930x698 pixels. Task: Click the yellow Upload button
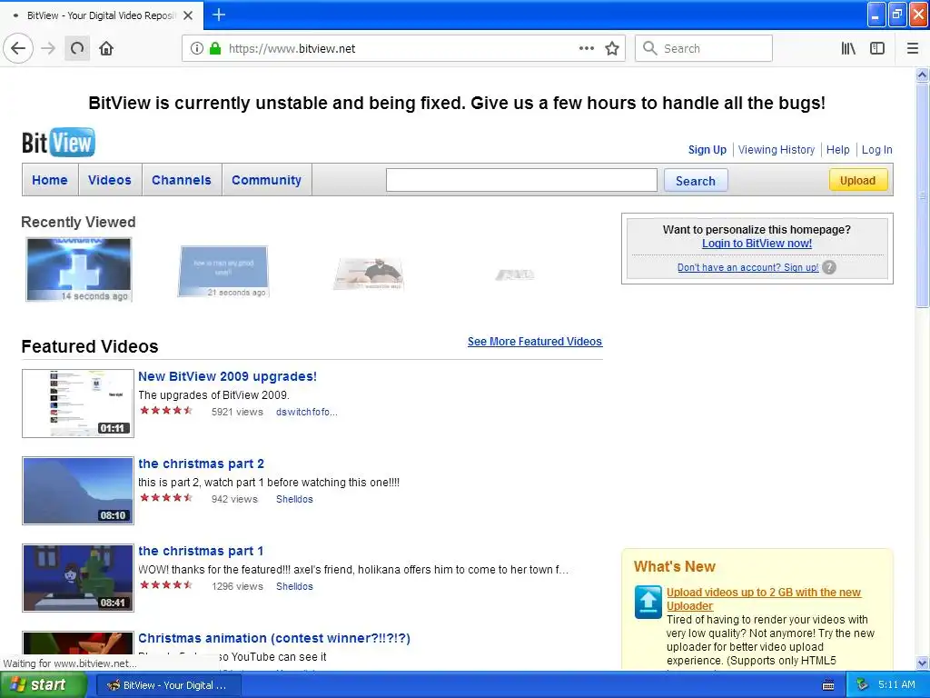click(857, 181)
